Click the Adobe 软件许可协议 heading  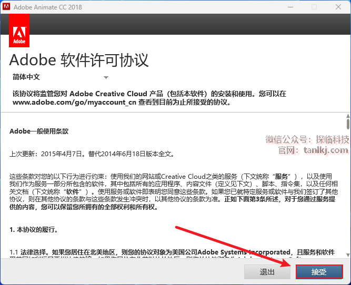[x=79, y=59]
